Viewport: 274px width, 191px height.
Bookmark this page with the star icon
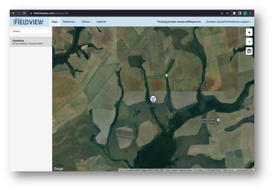227,13
